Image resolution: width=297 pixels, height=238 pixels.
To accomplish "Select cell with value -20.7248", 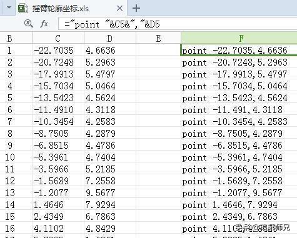I will coord(58,62).
